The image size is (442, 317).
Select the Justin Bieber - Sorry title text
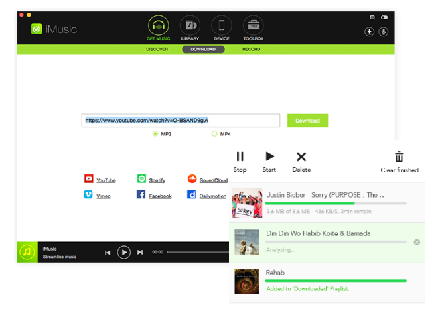pos(325,195)
